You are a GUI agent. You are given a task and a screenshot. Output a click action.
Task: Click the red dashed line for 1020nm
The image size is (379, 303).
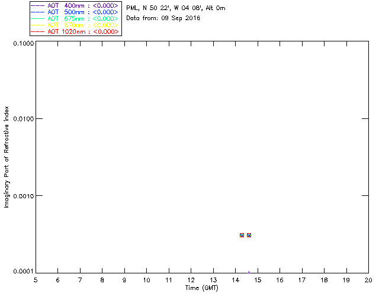tap(38, 31)
